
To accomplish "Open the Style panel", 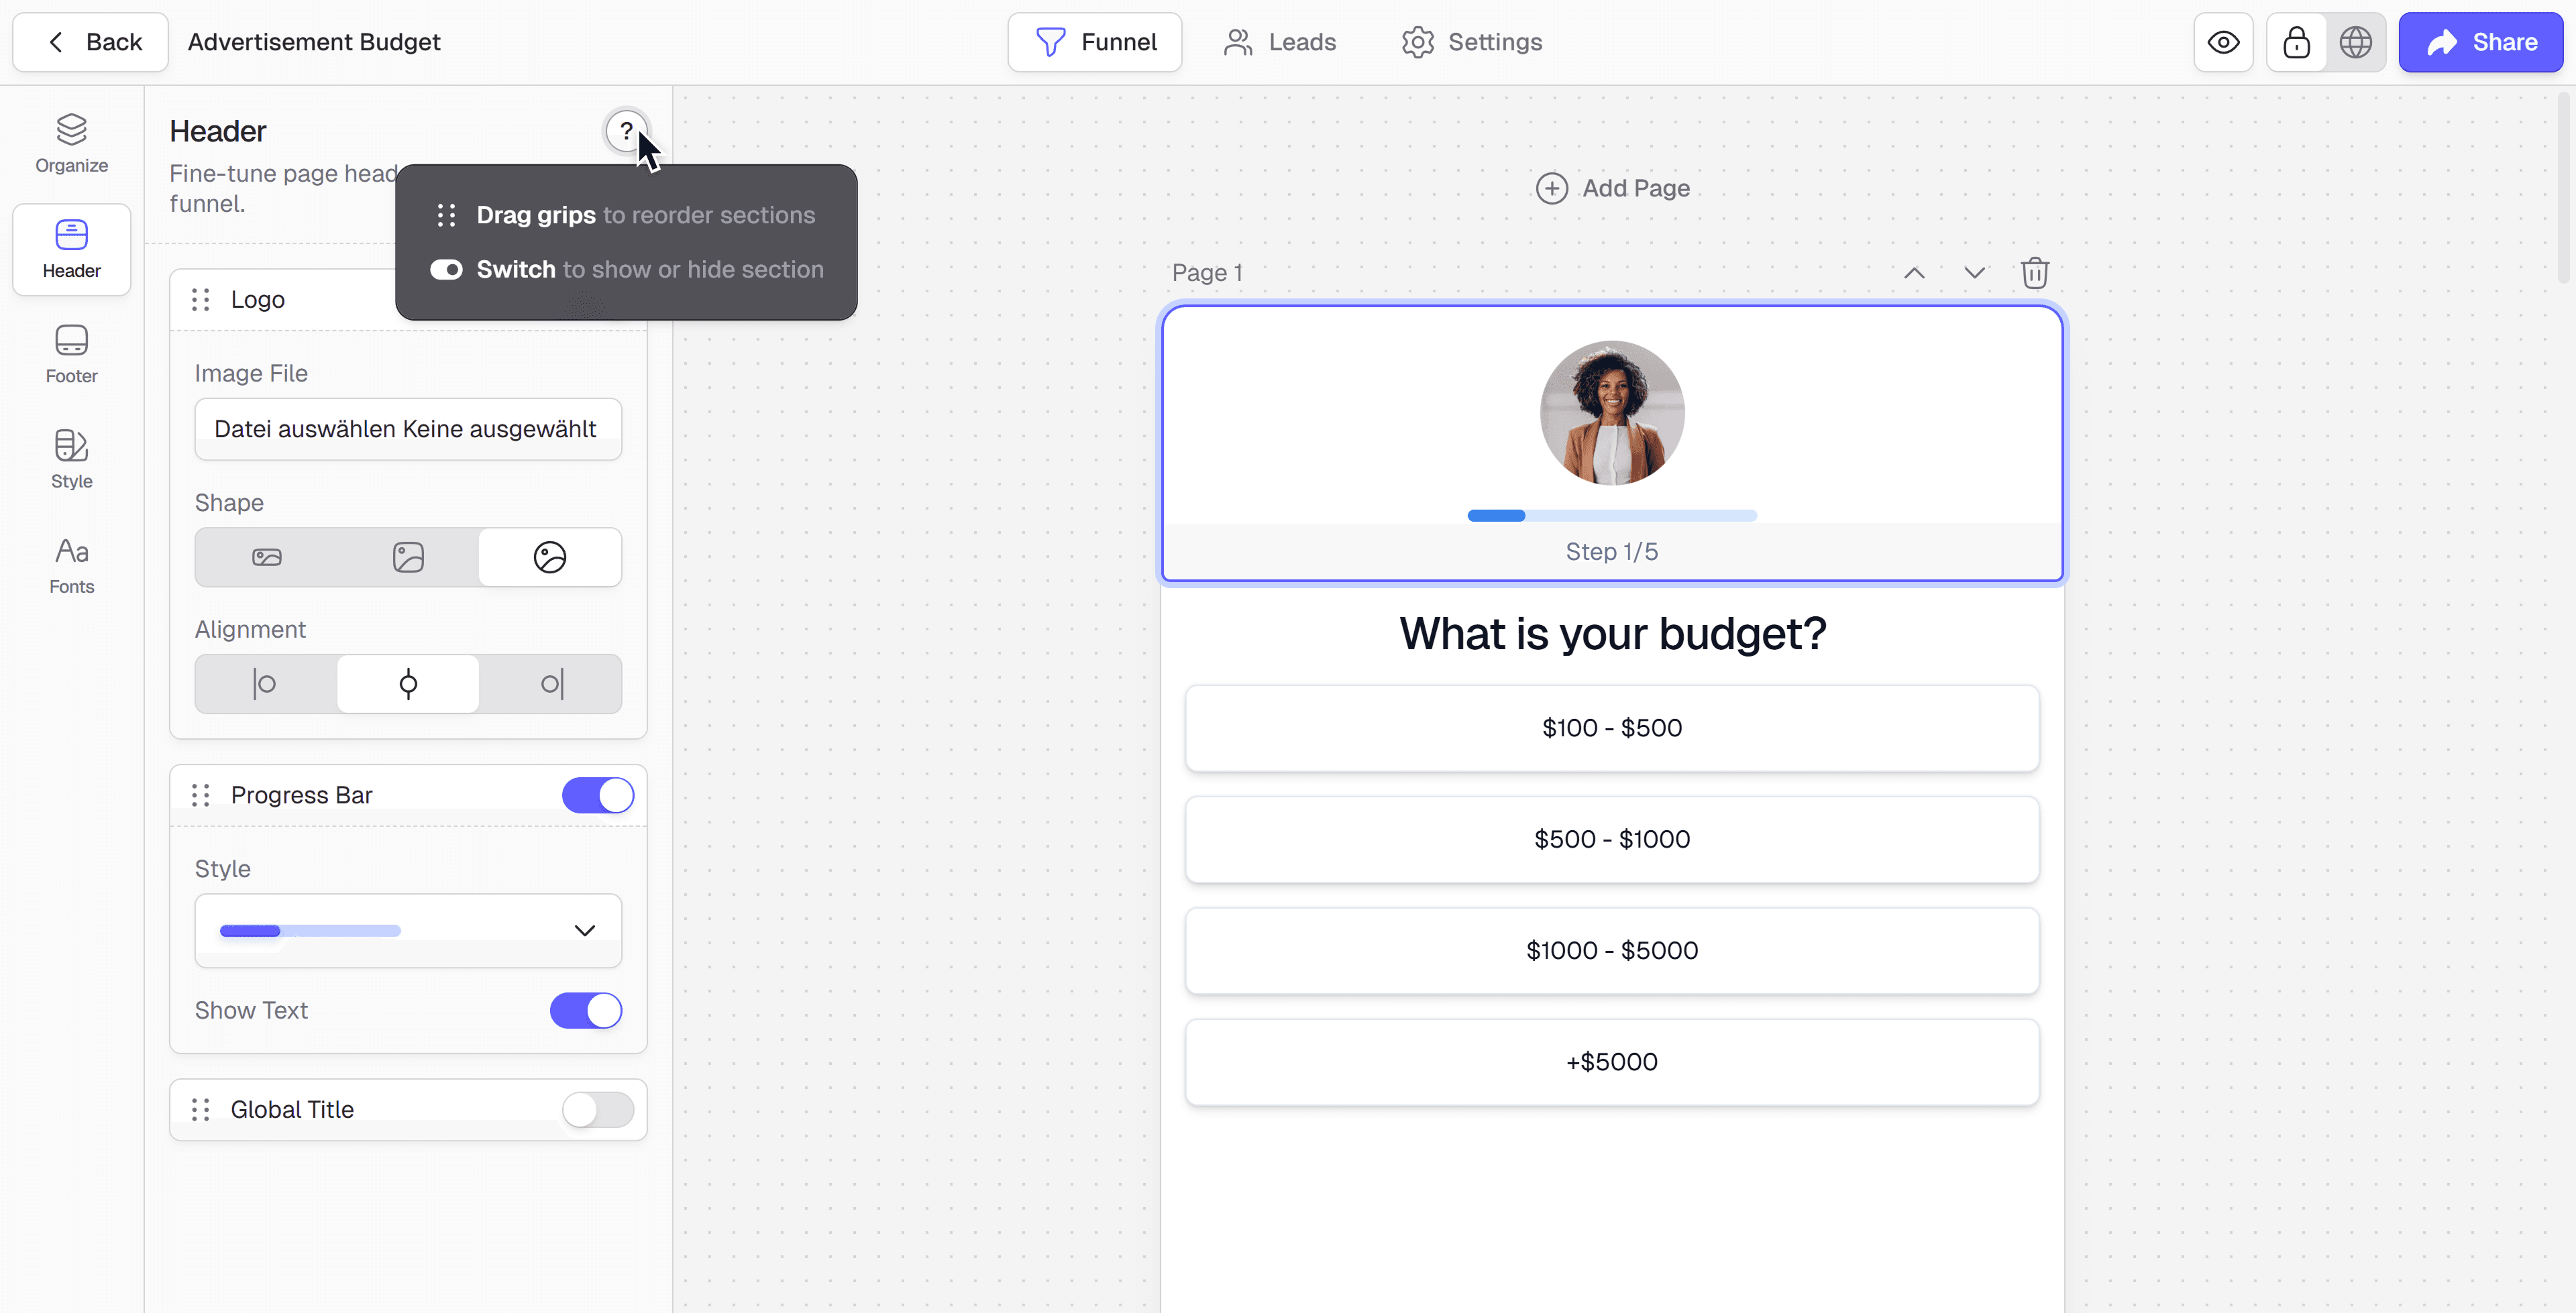I will pos(71,460).
